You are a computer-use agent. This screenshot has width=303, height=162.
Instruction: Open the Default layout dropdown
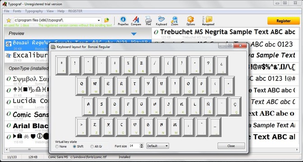click(x=158, y=146)
